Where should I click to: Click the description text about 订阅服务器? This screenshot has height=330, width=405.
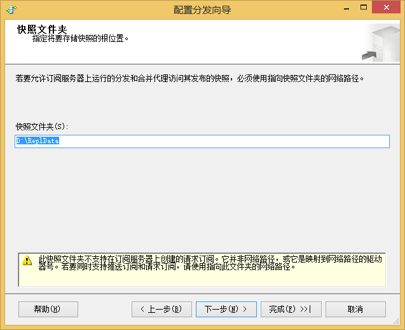coord(189,78)
